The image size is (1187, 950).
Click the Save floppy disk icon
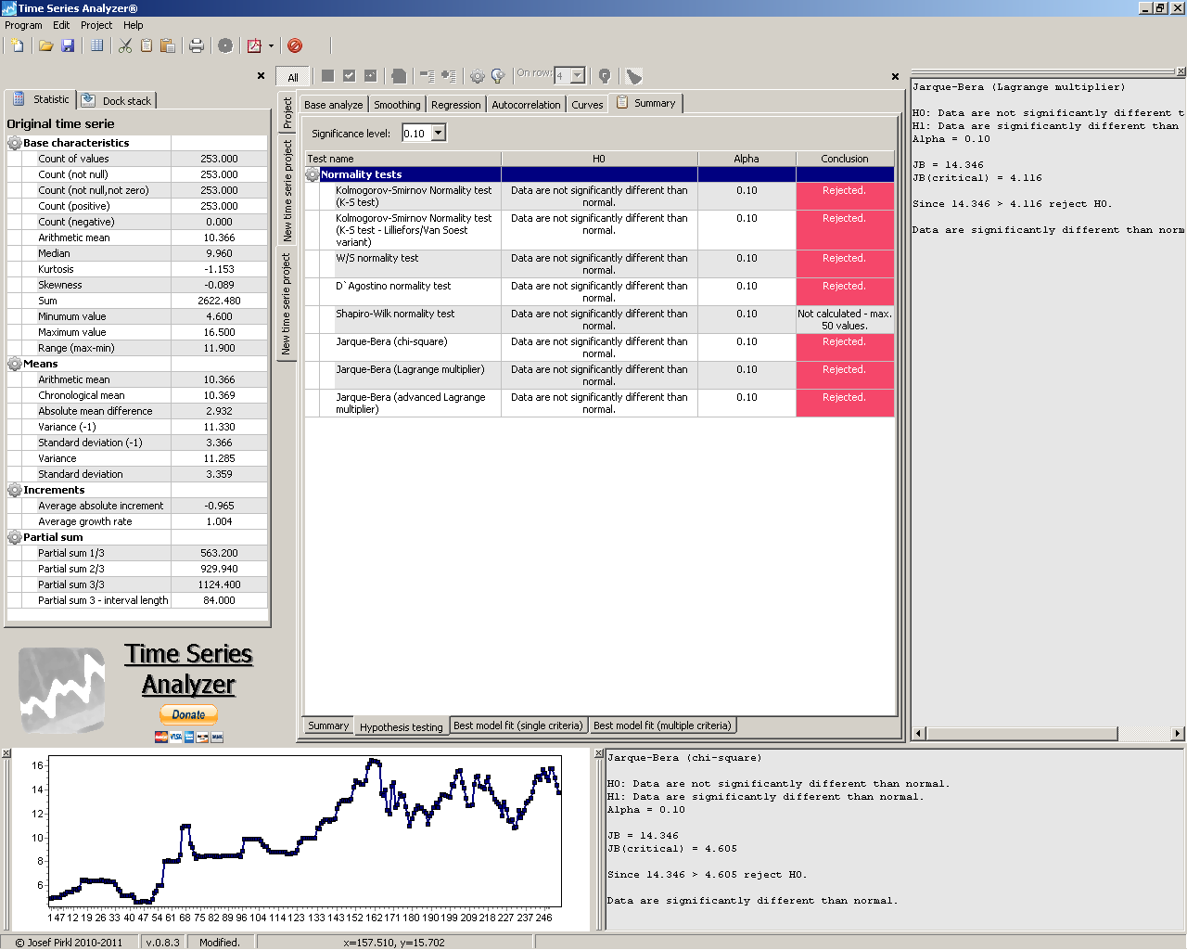point(68,45)
